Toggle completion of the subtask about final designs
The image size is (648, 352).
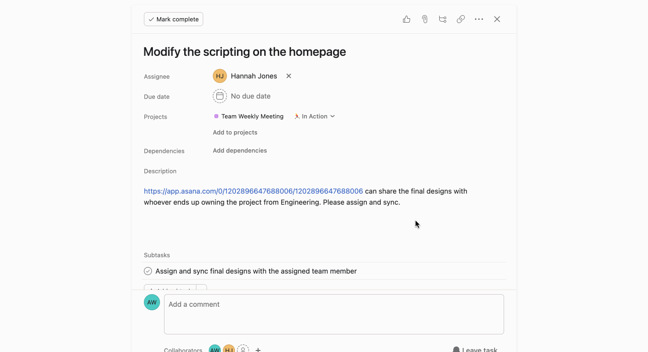147,271
